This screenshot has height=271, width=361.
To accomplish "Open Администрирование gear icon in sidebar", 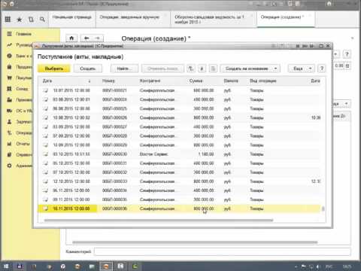I will (10, 166).
